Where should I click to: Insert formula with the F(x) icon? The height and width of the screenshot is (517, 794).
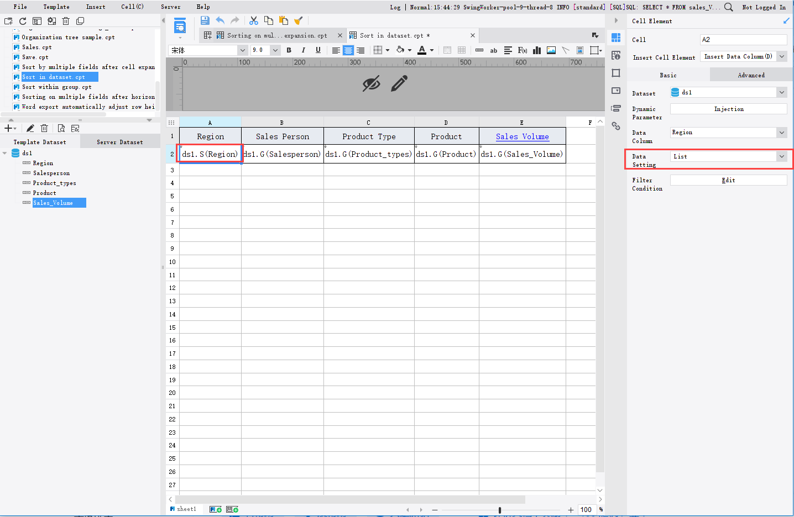(523, 50)
